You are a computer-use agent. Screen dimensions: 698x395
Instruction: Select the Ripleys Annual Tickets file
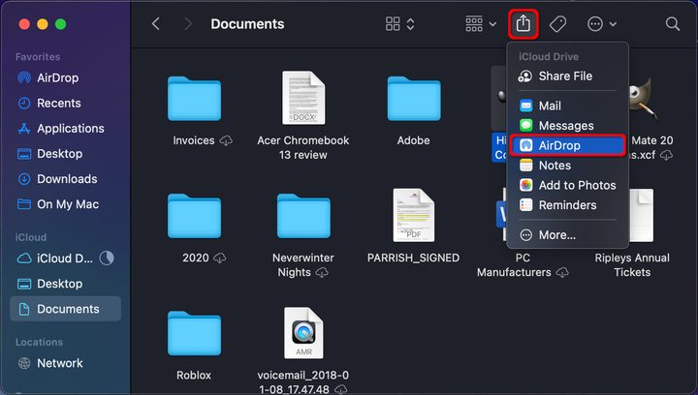click(x=642, y=216)
